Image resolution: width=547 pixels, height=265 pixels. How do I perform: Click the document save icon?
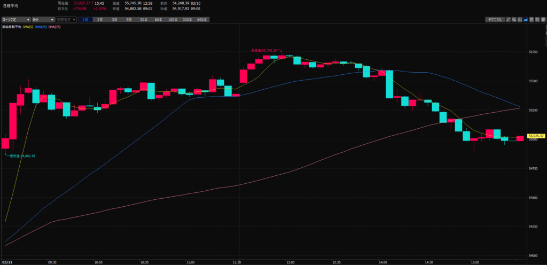click(x=532, y=19)
